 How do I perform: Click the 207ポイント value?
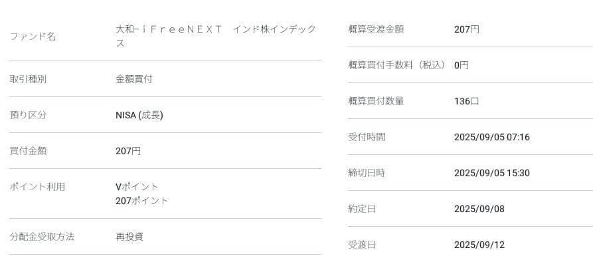pos(142,201)
